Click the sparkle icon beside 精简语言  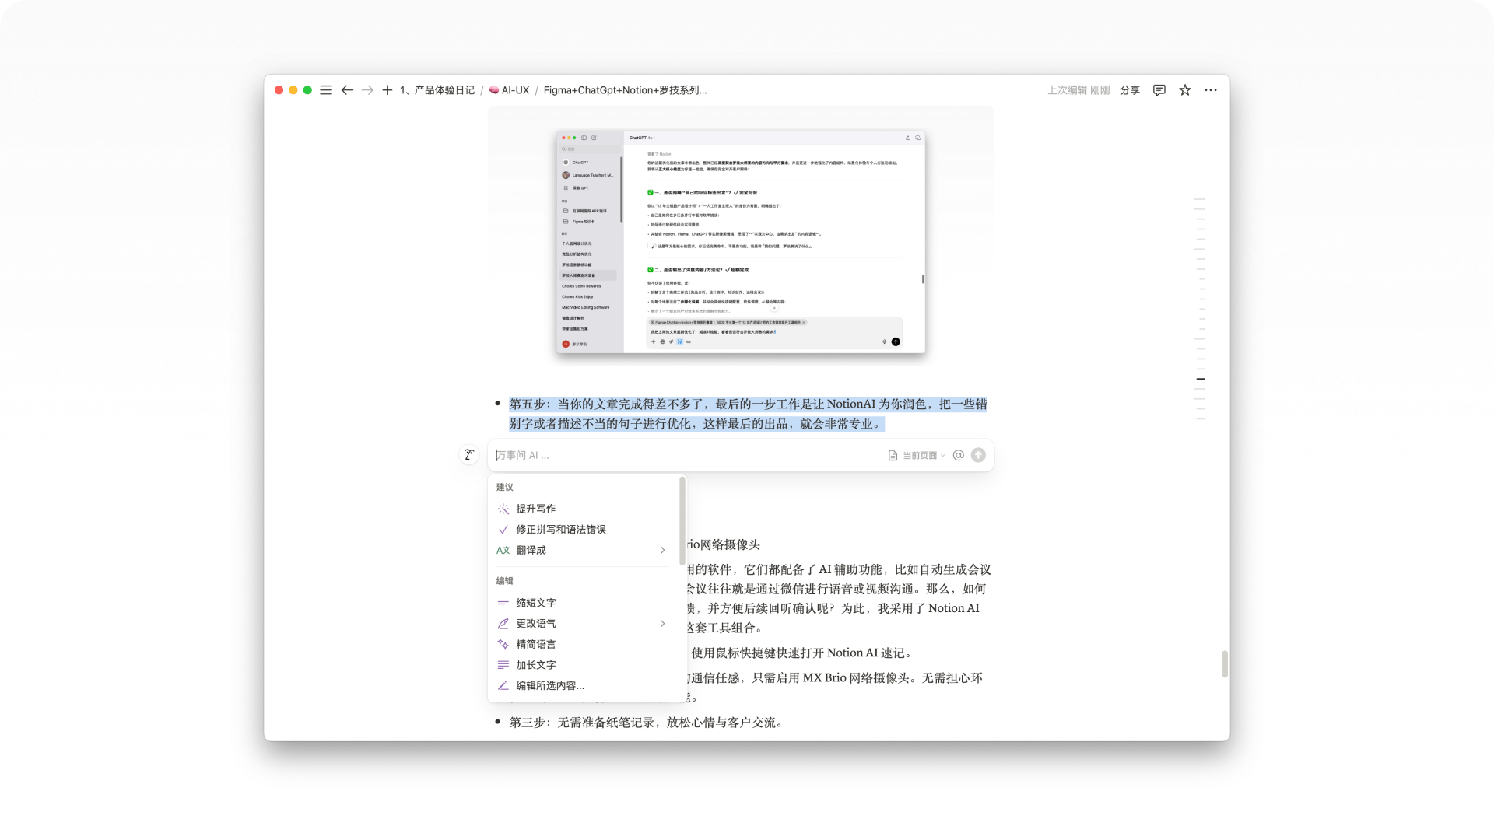pos(503,644)
